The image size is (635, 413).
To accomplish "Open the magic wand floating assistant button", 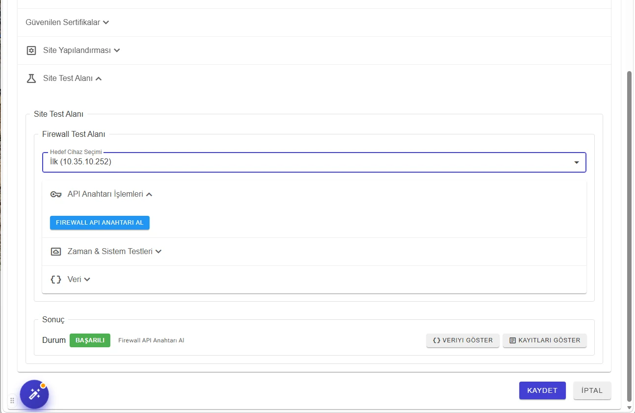I will pyautogui.click(x=34, y=394).
